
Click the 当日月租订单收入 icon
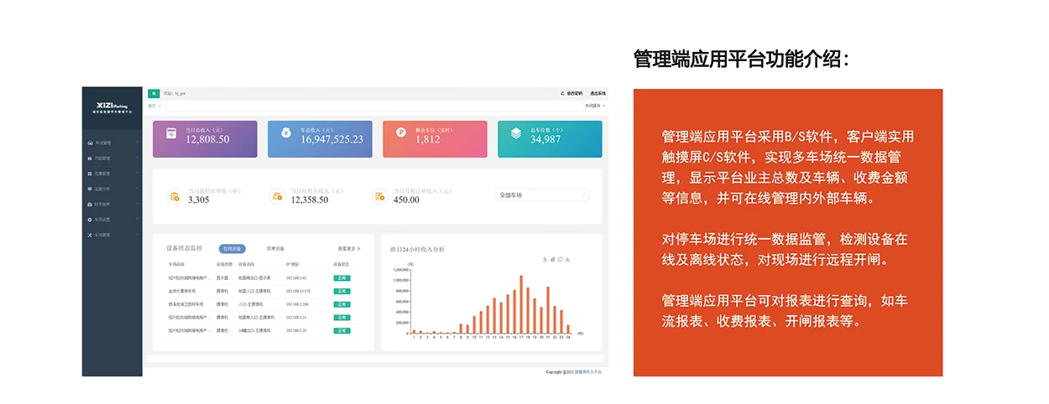coord(379,196)
